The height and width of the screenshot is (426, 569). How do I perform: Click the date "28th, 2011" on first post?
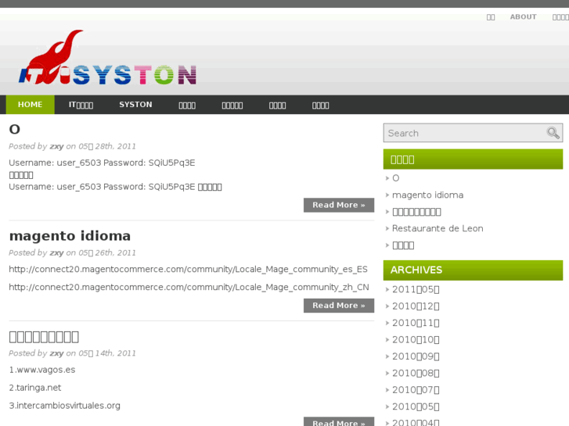[x=115, y=146]
